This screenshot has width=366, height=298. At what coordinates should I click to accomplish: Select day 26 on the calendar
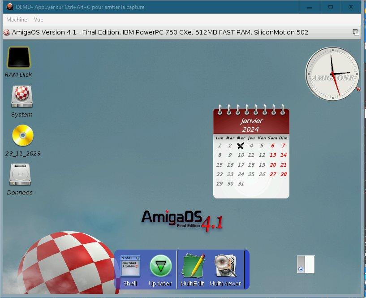click(262, 174)
